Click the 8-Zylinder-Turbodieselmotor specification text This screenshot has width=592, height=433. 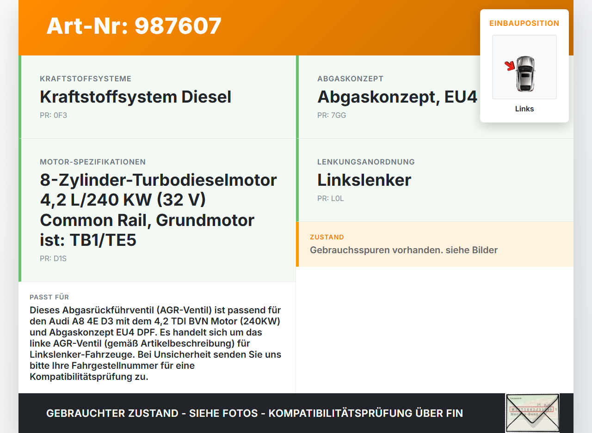[159, 210]
